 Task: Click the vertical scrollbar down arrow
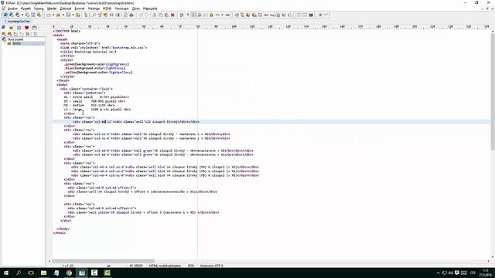click(493, 257)
